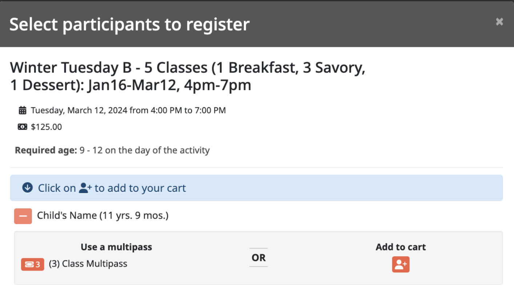Image resolution: width=514 pixels, height=296 pixels.
Task: Click the $125.00 price text
Action: [x=47, y=127]
